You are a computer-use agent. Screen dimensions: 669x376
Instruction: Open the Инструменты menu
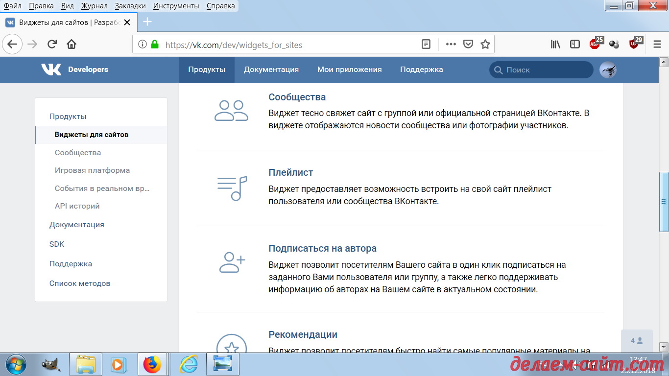pyautogui.click(x=176, y=6)
